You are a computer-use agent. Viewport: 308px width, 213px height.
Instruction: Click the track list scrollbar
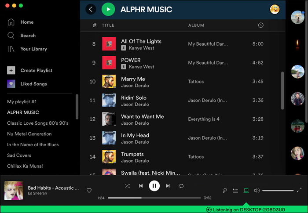(282, 90)
